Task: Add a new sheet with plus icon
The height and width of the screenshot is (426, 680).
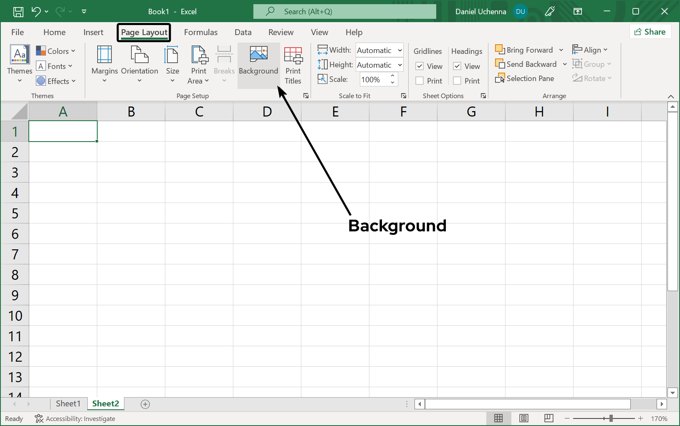Action: pos(145,404)
